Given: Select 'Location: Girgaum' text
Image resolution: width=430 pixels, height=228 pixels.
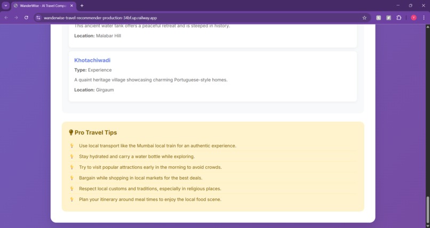Looking at the screenshot, I should pyautogui.click(x=94, y=90).
